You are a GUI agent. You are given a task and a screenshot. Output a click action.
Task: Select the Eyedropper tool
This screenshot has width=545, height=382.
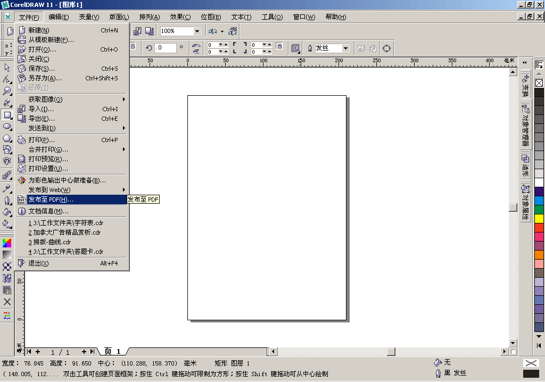[x=7, y=189]
